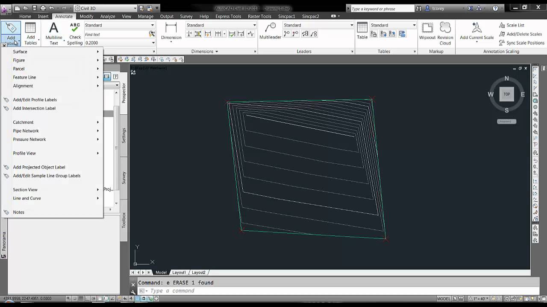This screenshot has width=547, height=307.
Task: Click the binoculars search icon in title bar
Action: [419, 8]
